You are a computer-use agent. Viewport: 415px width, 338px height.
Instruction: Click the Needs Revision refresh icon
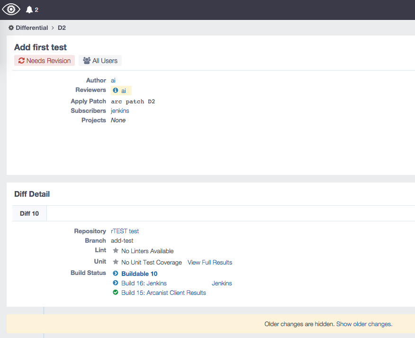tap(21, 61)
